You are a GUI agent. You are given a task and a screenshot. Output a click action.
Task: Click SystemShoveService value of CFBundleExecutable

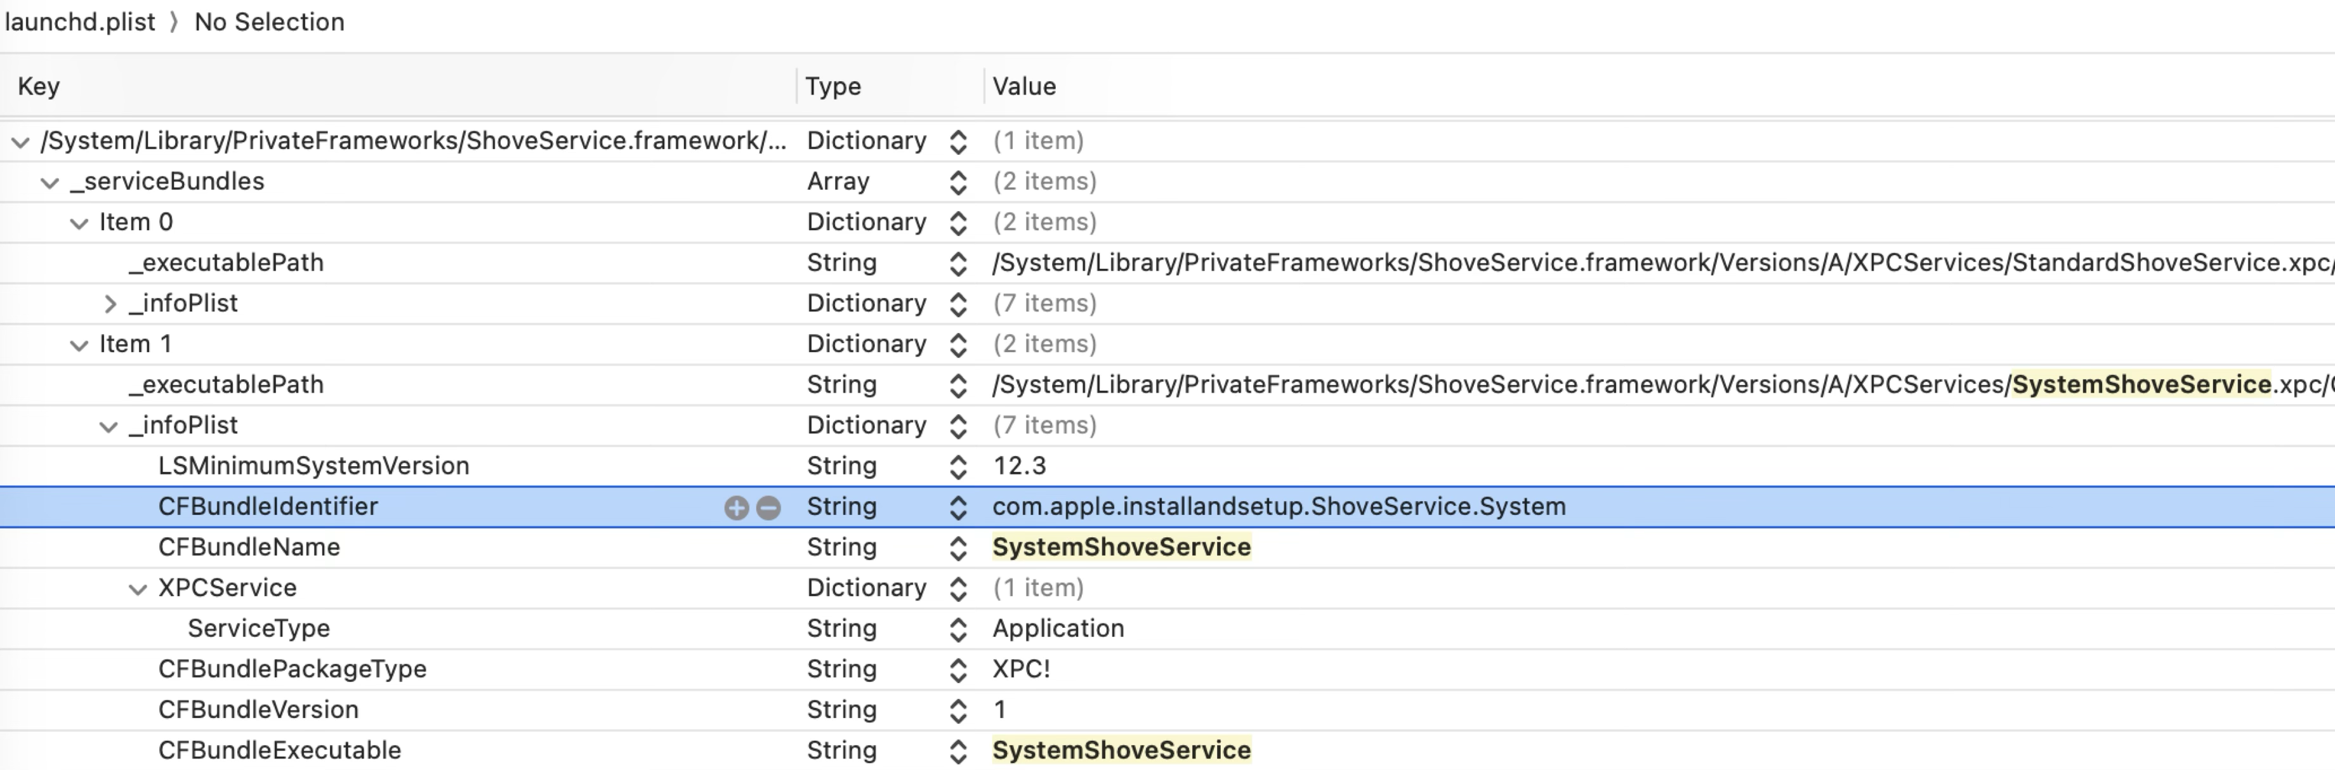click(x=1122, y=750)
